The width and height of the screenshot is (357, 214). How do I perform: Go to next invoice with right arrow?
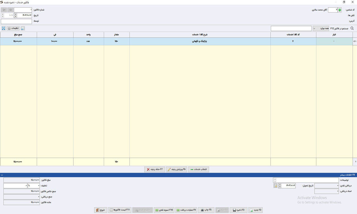(x=10, y=10)
